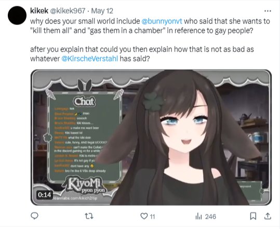Click the @kikek967 handle
Viewport: 280px width, 229px height.
pyautogui.click(x=68, y=11)
